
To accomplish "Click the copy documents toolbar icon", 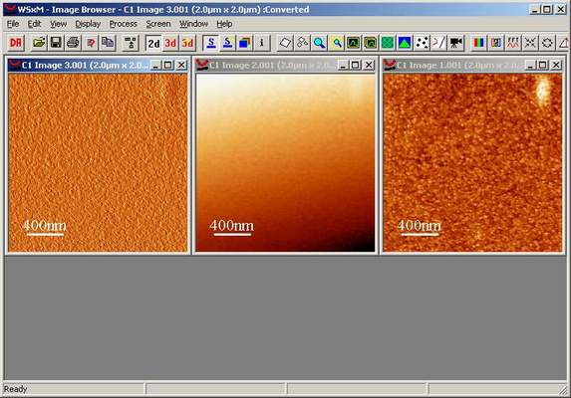I will (108, 43).
